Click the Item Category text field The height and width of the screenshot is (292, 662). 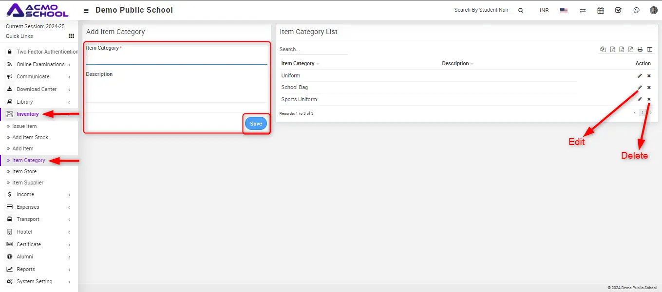[176, 59]
